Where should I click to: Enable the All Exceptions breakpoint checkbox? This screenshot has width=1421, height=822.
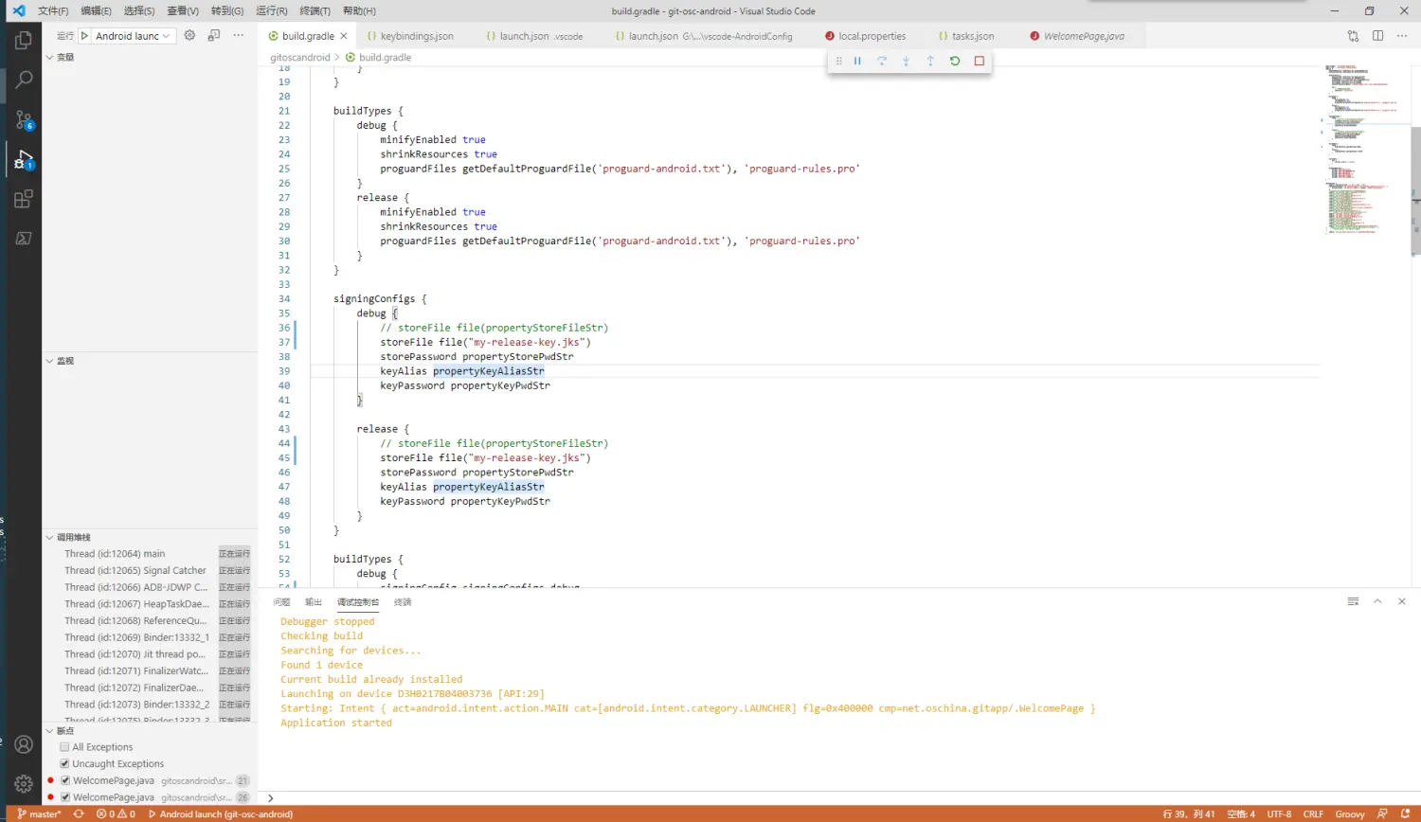pyautogui.click(x=64, y=747)
